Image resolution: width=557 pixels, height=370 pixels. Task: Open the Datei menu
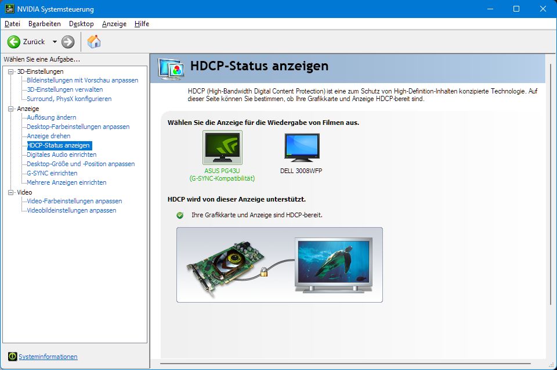click(x=12, y=24)
